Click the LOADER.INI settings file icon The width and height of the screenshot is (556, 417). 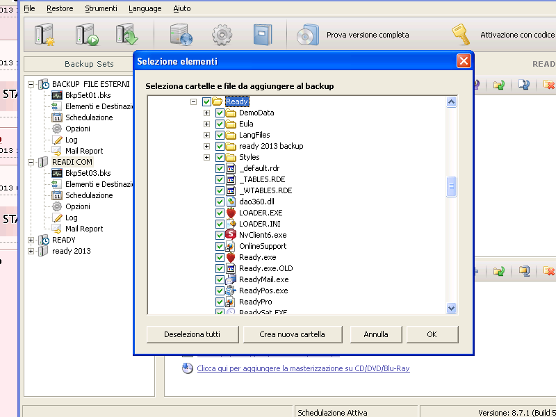pos(231,224)
